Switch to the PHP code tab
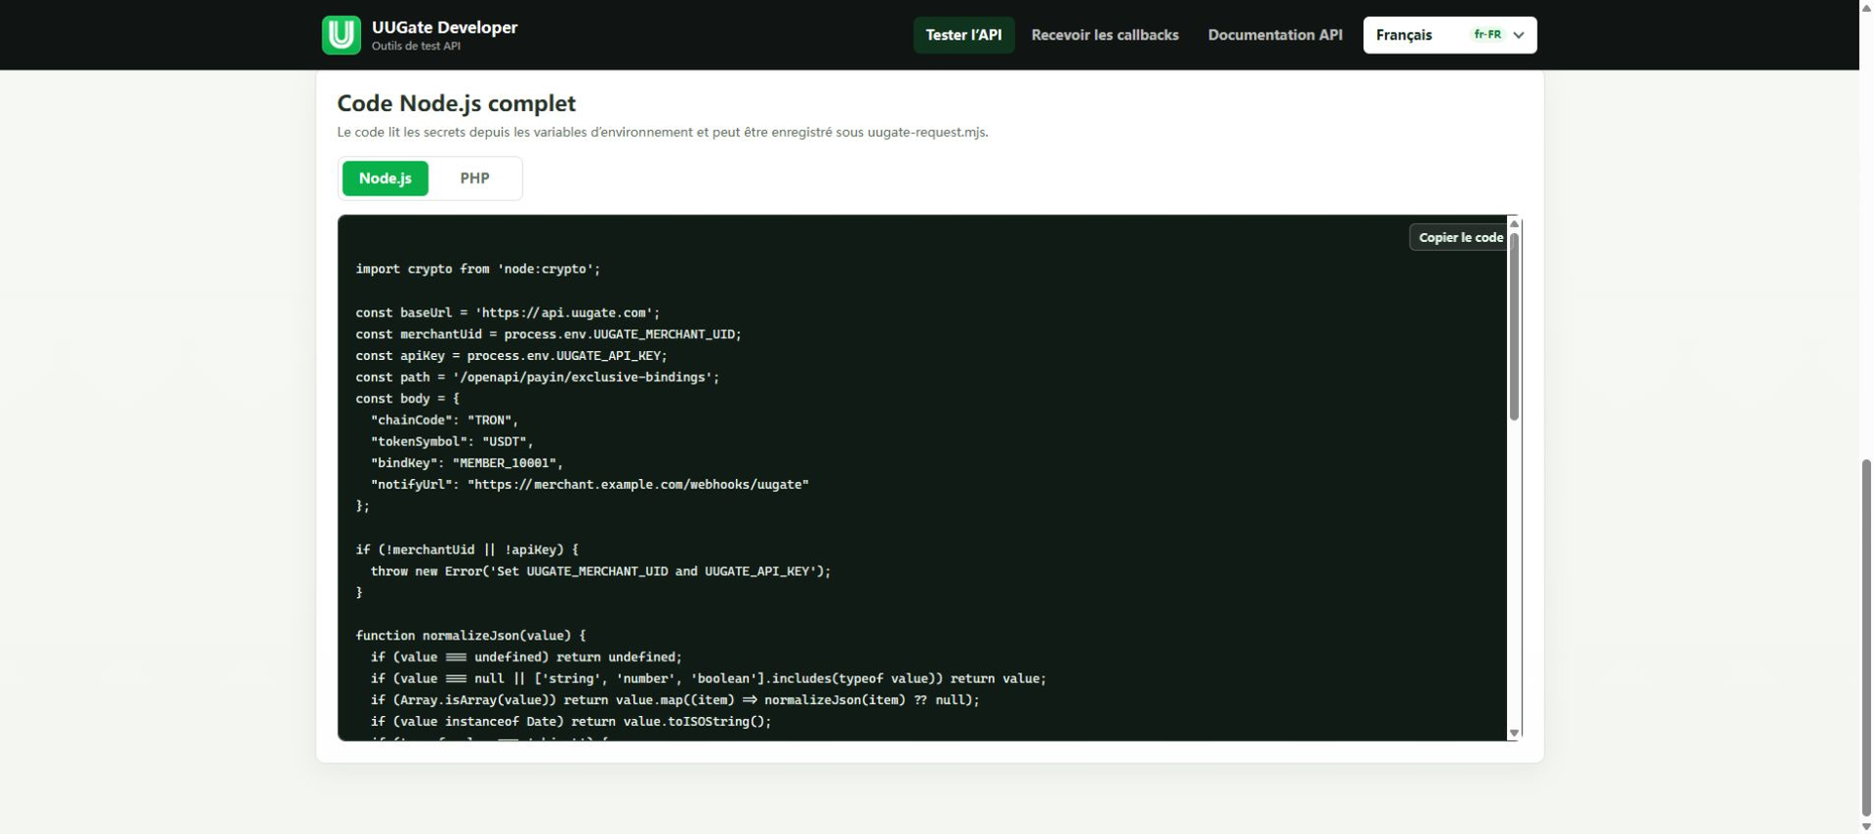Screen dimensions: 1874x834 [x=474, y=179]
